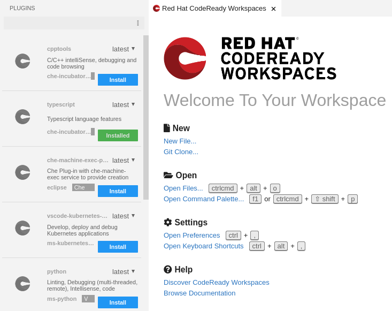Image resolution: width=392 pixels, height=311 pixels.
Task: Open che-machine-exec version dropdown
Action: point(124,161)
